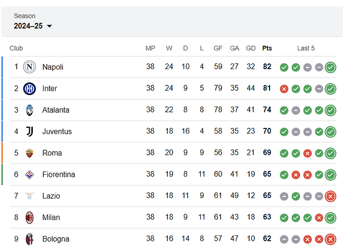
Task: Click the GD column header
Action: coord(251,48)
